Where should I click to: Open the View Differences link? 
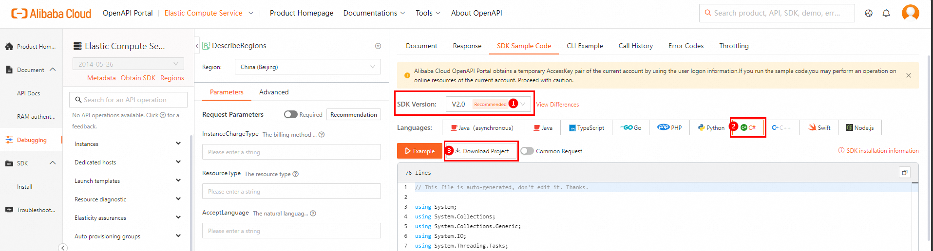pos(557,105)
